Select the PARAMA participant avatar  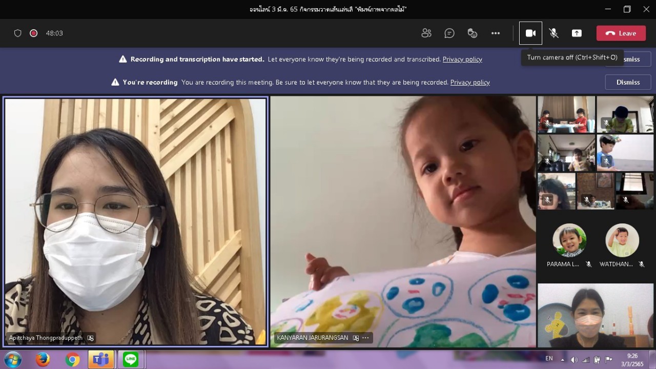pyautogui.click(x=569, y=240)
